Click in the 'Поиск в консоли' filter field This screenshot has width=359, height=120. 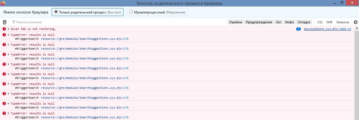(56, 22)
